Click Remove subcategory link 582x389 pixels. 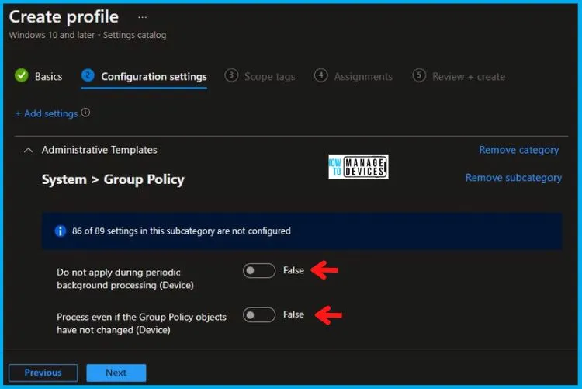tap(514, 178)
